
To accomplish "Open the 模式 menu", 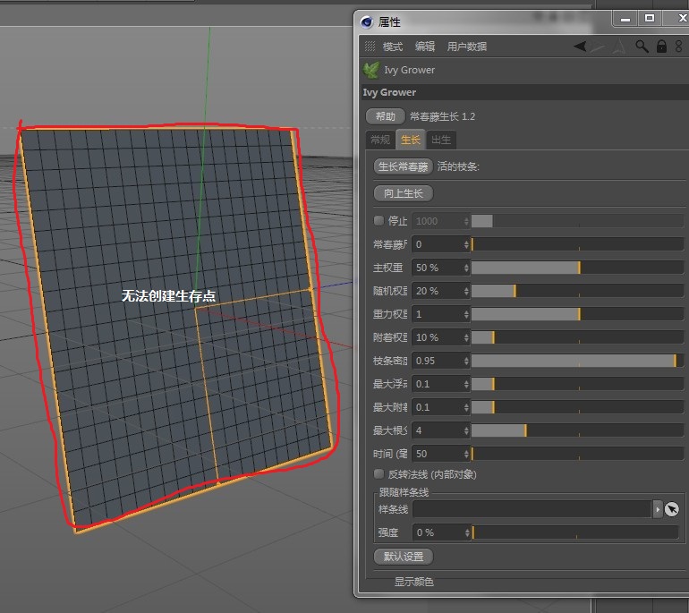I will [393, 47].
